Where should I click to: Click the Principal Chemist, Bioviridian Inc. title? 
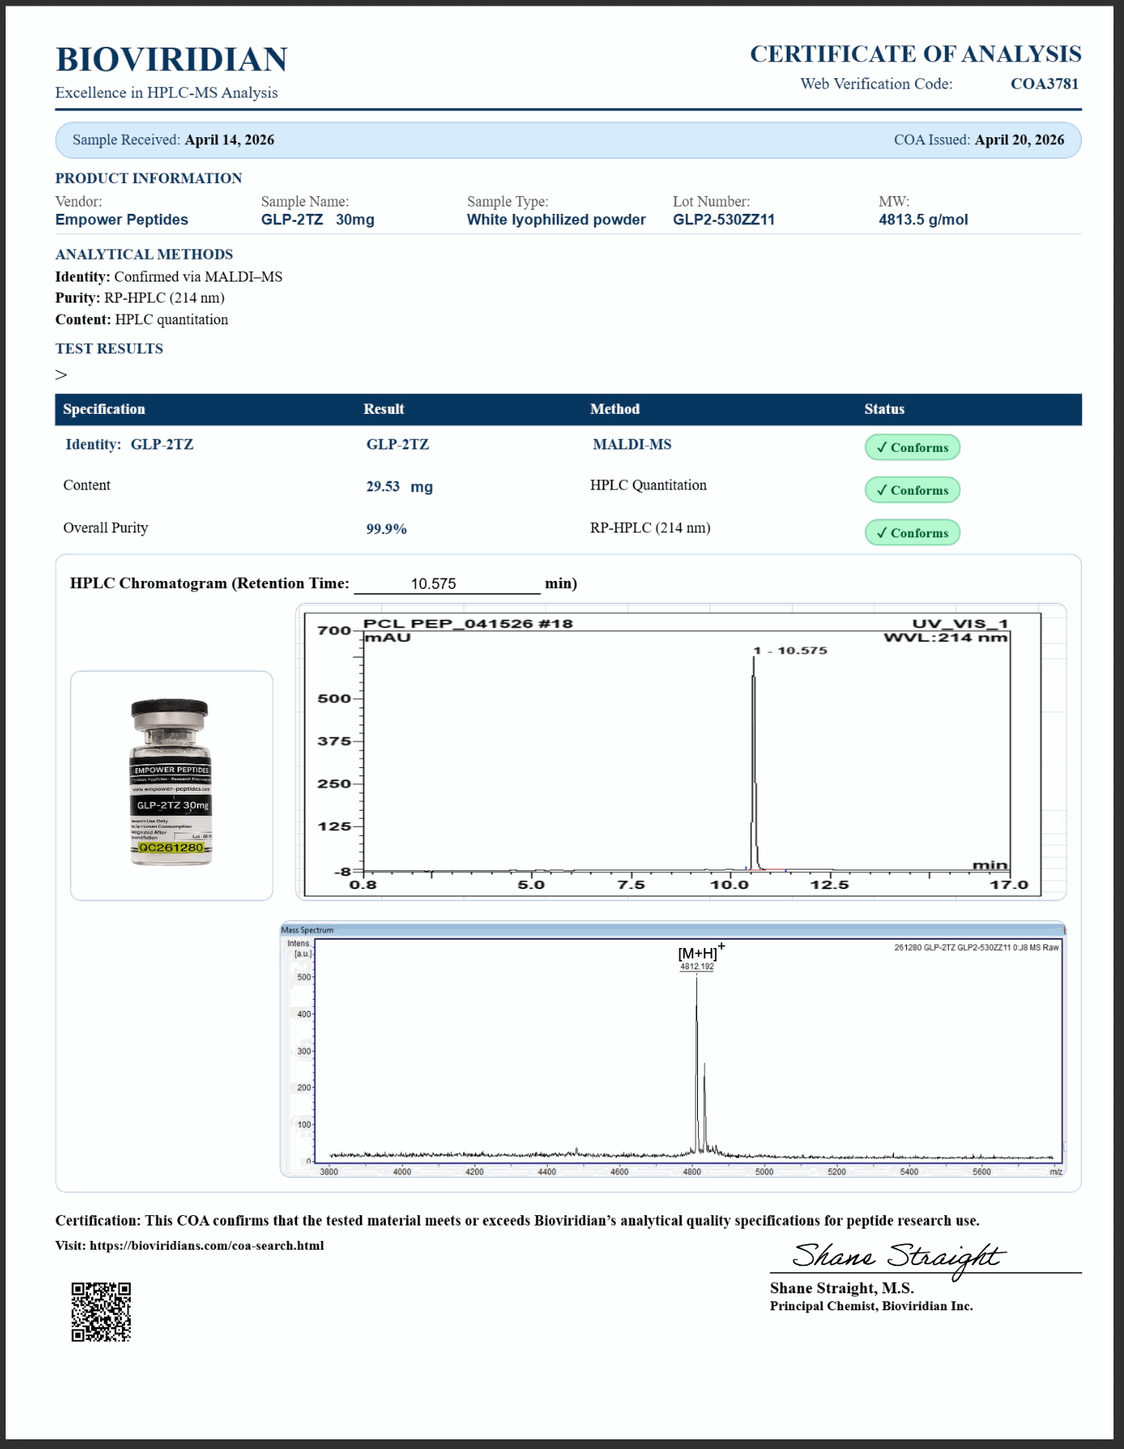coord(871,1306)
